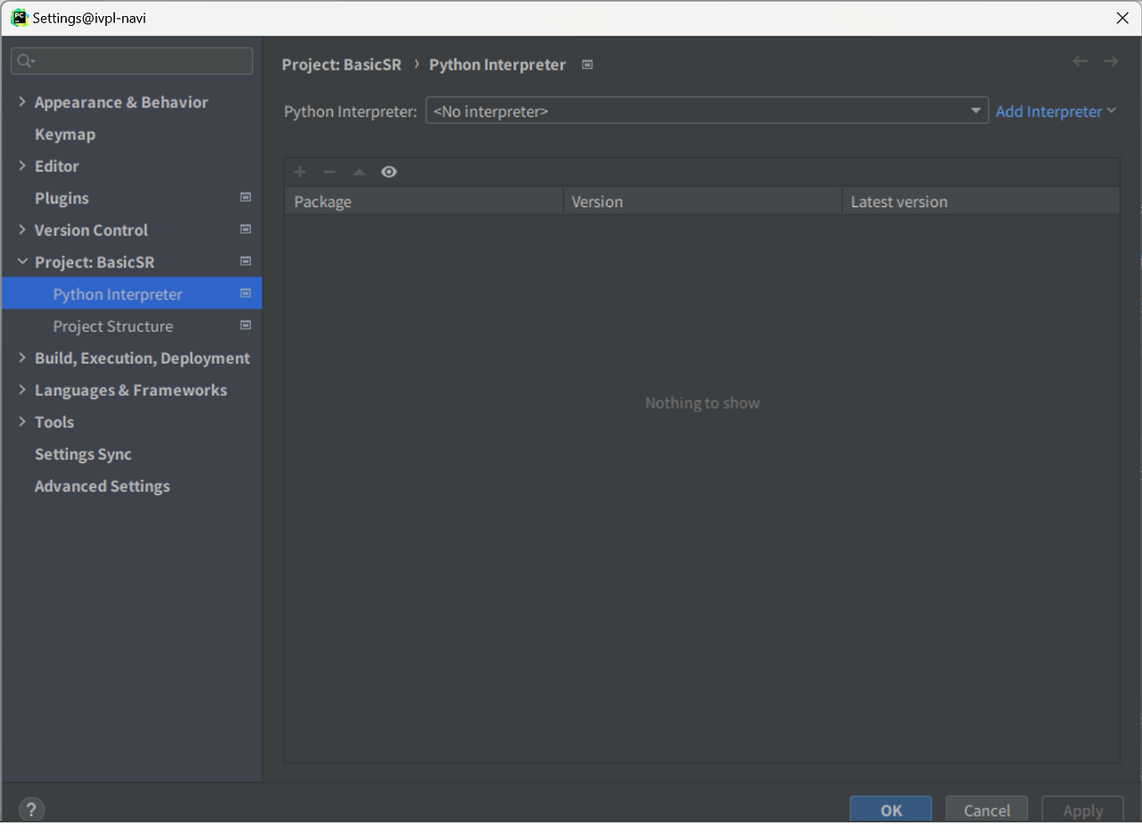Viewport: 1142px width, 836px height.
Task: Apply the settings changes
Action: point(1082,811)
